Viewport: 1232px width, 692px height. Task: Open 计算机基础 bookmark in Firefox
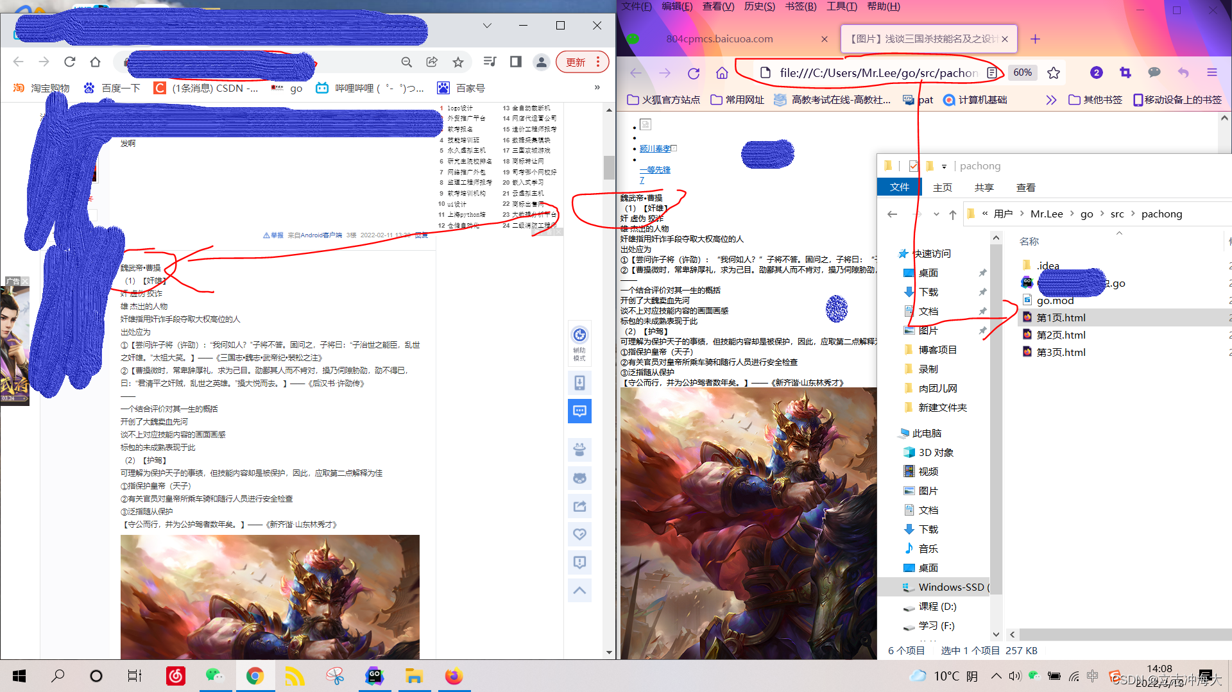tap(975, 99)
